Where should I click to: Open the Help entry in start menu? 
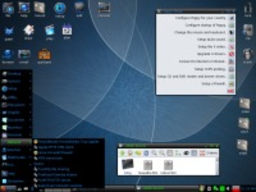16,174
